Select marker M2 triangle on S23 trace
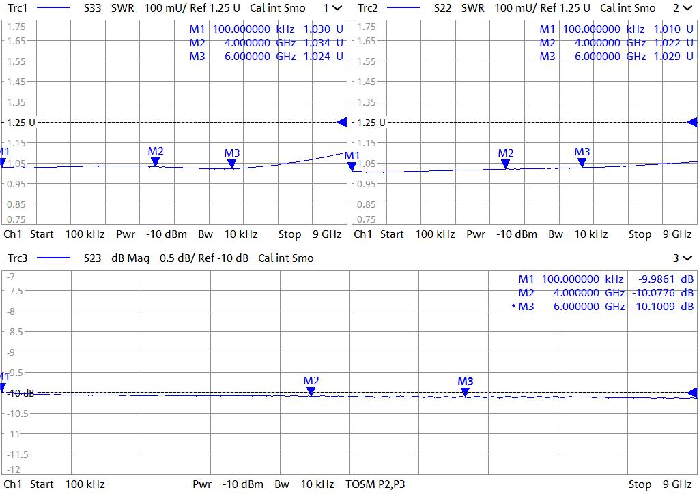The image size is (699, 494). click(x=311, y=391)
